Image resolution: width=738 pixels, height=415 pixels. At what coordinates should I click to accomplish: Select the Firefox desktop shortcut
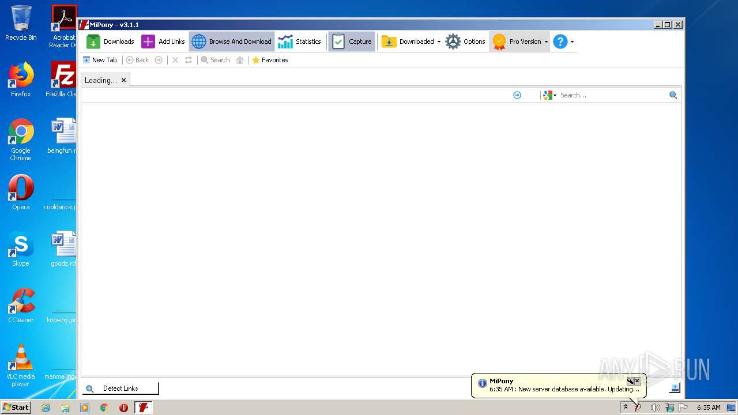[21, 80]
